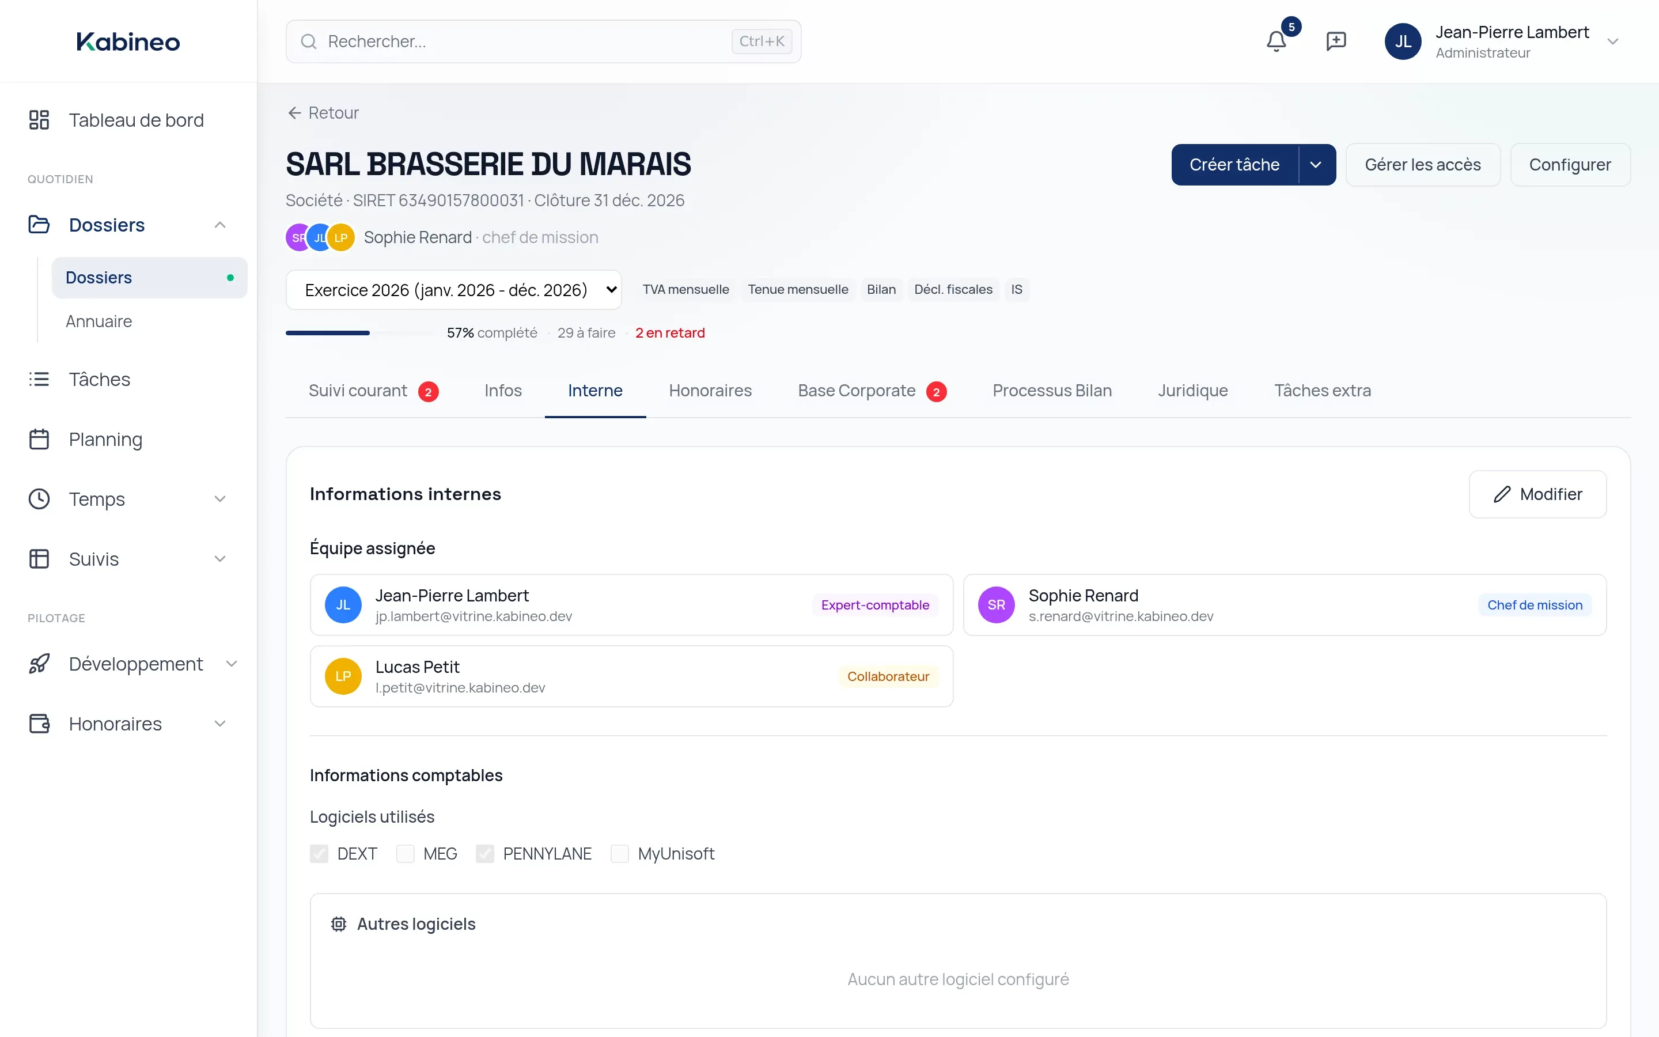
Task: Expand the Suivis sidebar section
Action: coord(220,559)
